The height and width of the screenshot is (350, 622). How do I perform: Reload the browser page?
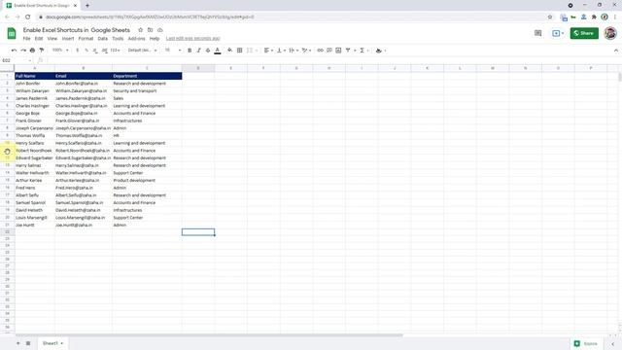(x=28, y=17)
